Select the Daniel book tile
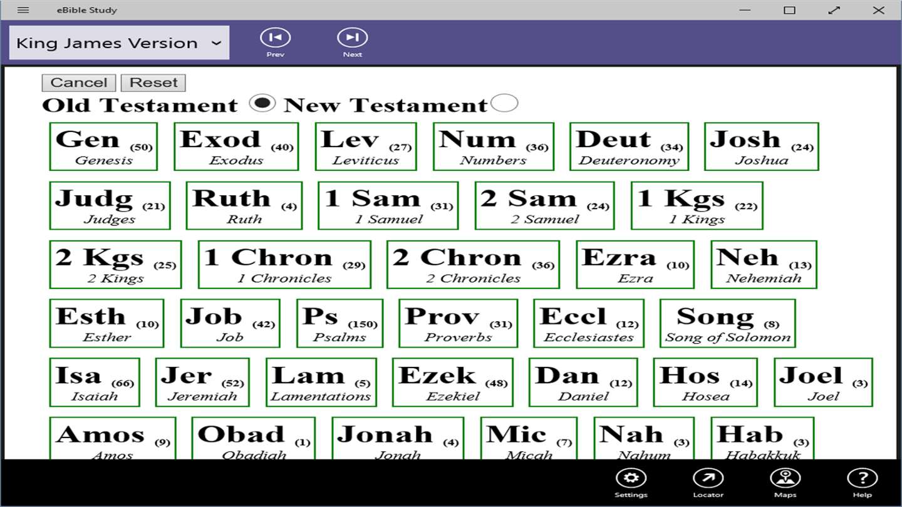This screenshot has width=902, height=507. coord(583,382)
